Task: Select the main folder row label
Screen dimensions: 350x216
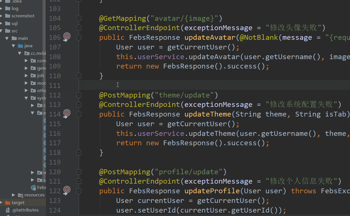Action: tap(23, 38)
